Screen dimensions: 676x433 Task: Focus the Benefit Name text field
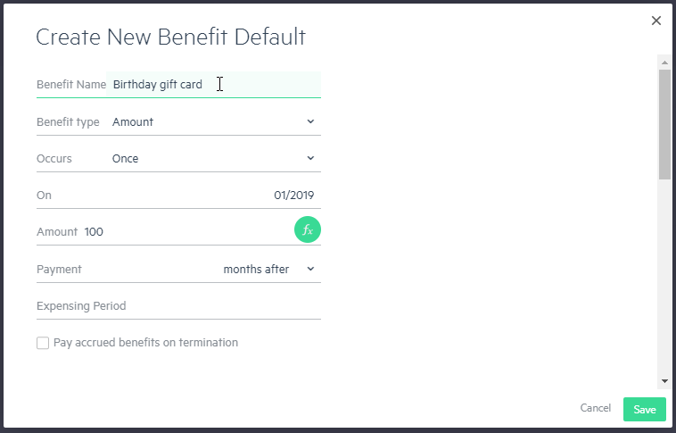click(x=213, y=85)
